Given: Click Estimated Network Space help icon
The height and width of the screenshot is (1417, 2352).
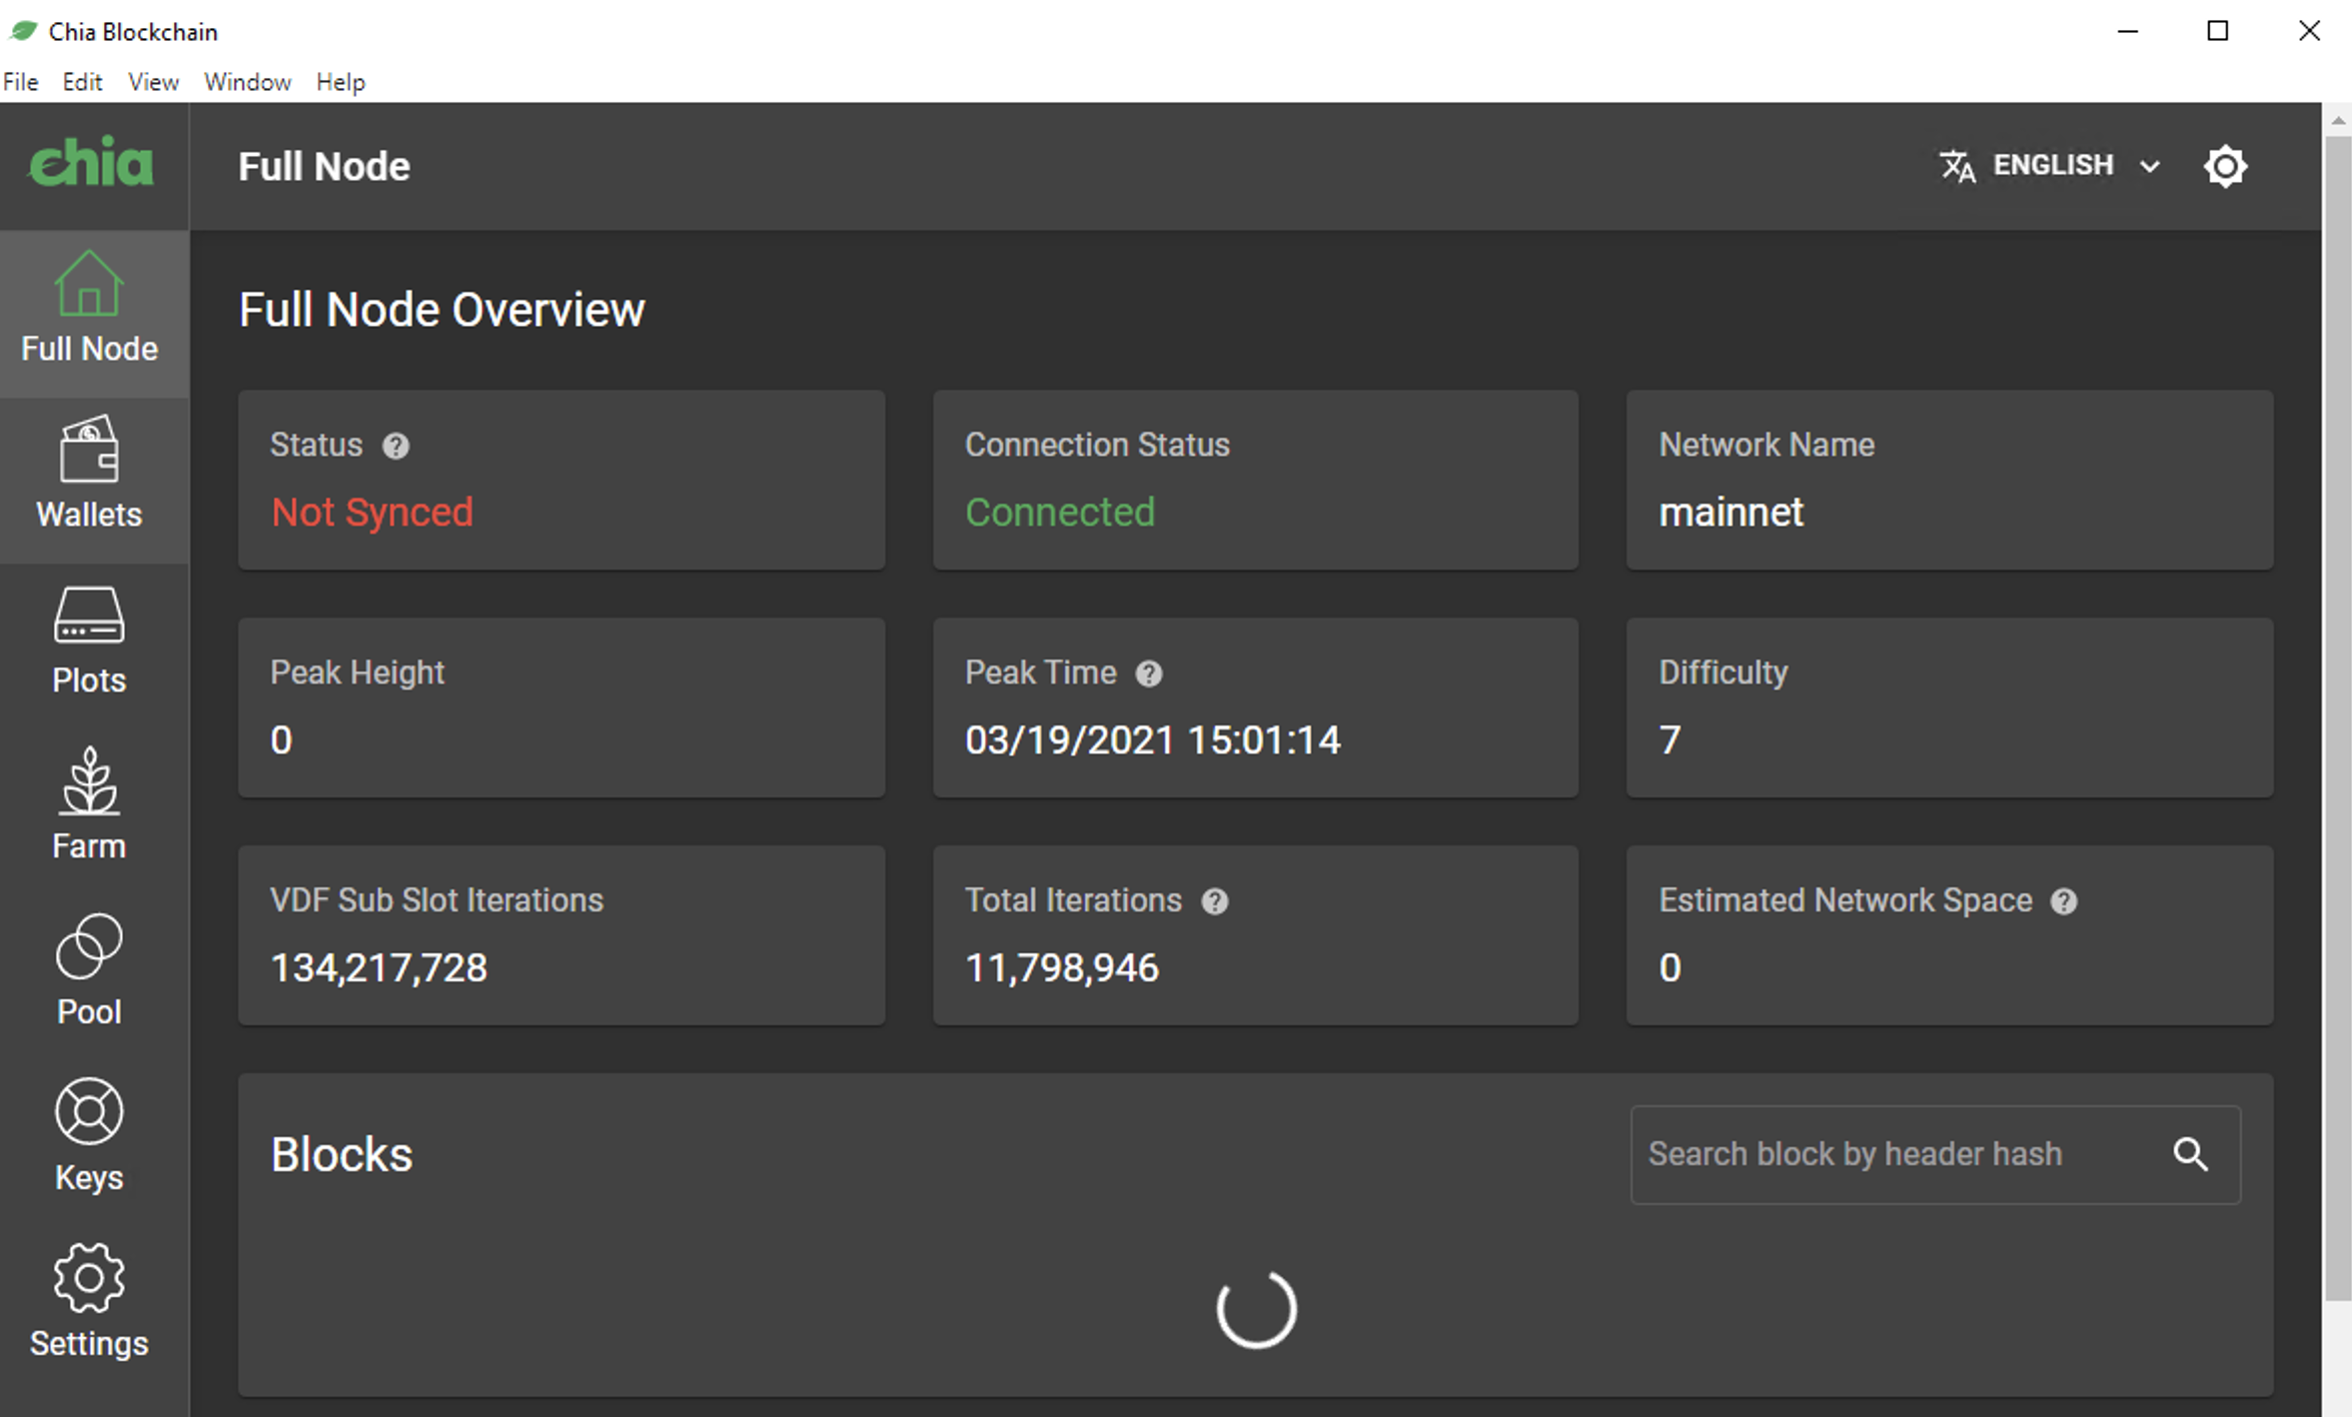Looking at the screenshot, I should pyautogui.click(x=2063, y=901).
